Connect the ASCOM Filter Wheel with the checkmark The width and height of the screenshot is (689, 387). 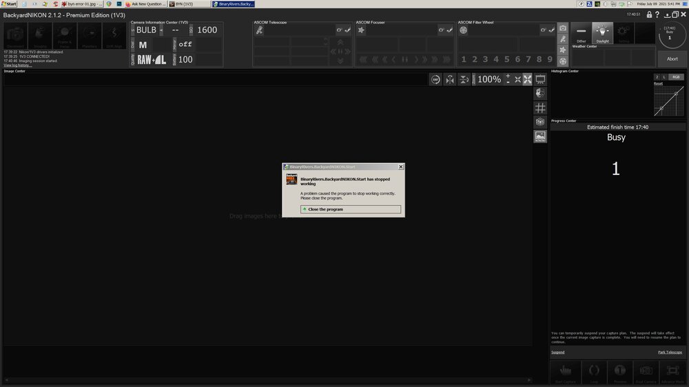[x=551, y=30]
